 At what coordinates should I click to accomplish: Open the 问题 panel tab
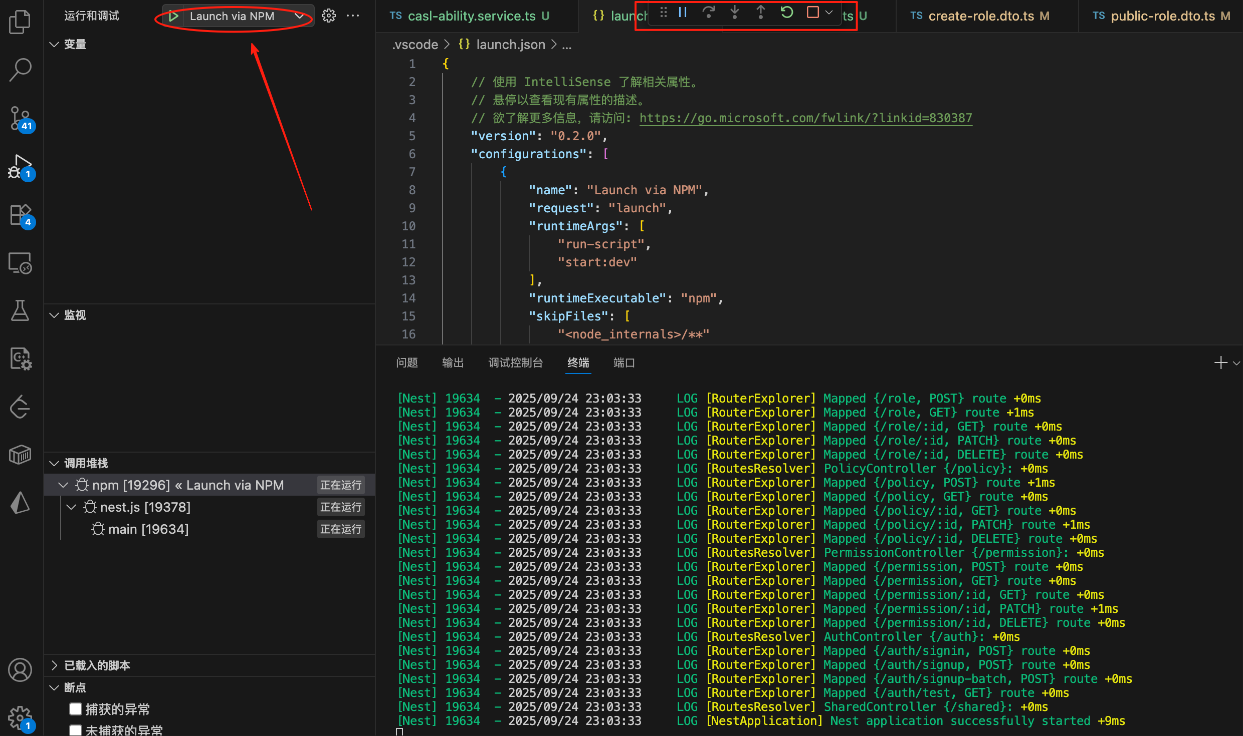tap(407, 362)
